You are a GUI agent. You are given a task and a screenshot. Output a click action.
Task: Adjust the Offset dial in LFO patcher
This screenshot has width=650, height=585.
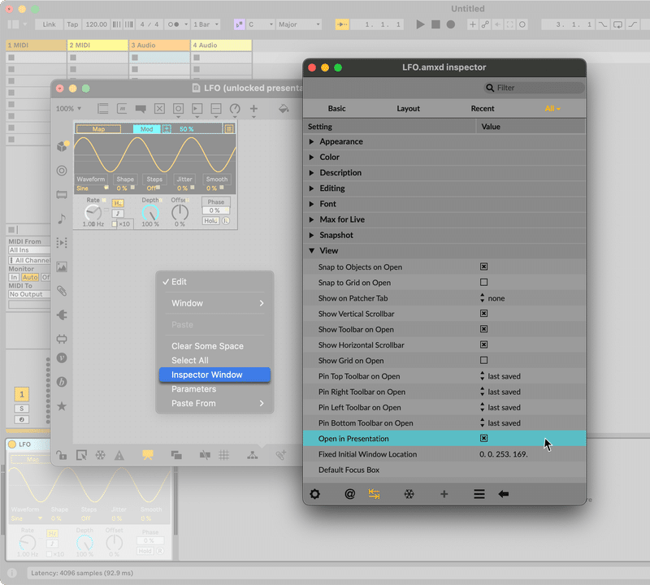tap(180, 213)
